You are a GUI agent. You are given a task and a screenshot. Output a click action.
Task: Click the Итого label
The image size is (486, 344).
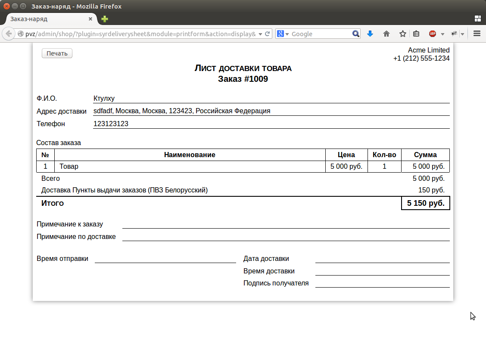pyautogui.click(x=53, y=203)
